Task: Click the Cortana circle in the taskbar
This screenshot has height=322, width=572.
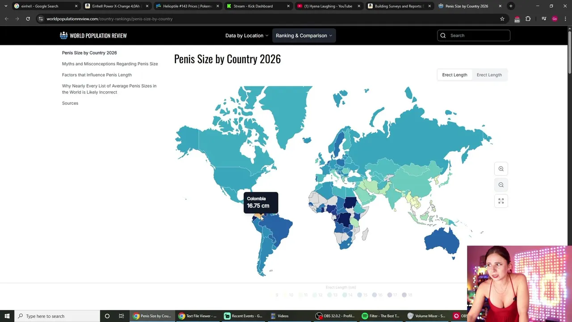Action: click(x=107, y=316)
